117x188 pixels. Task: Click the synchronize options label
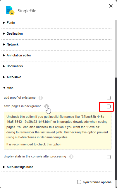pos(97,182)
